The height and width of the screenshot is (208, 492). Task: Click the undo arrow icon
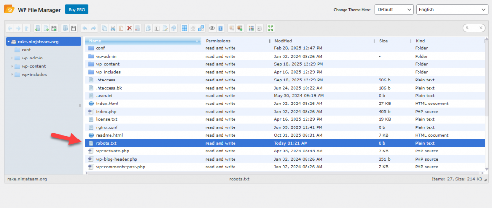pyautogui.click(x=85, y=28)
